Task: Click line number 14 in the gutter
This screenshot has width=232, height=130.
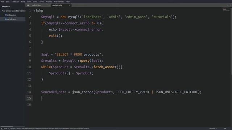Action: point(29,92)
